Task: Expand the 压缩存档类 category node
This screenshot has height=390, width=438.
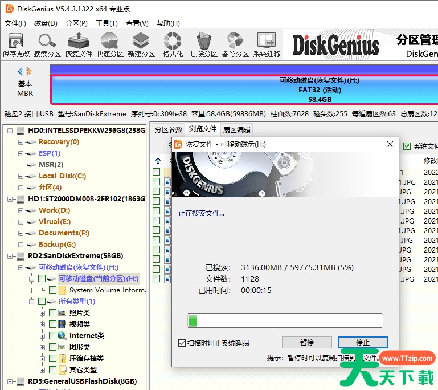Action: [43, 359]
